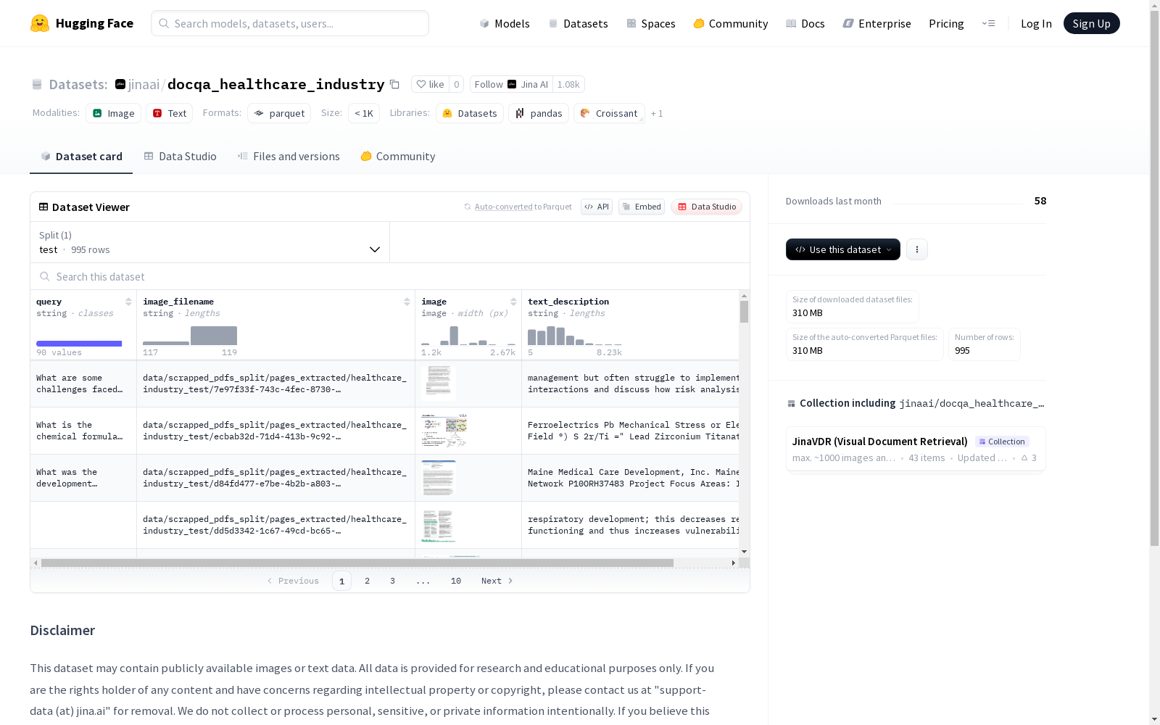
Task: Follow Jina AI
Action: point(511,84)
